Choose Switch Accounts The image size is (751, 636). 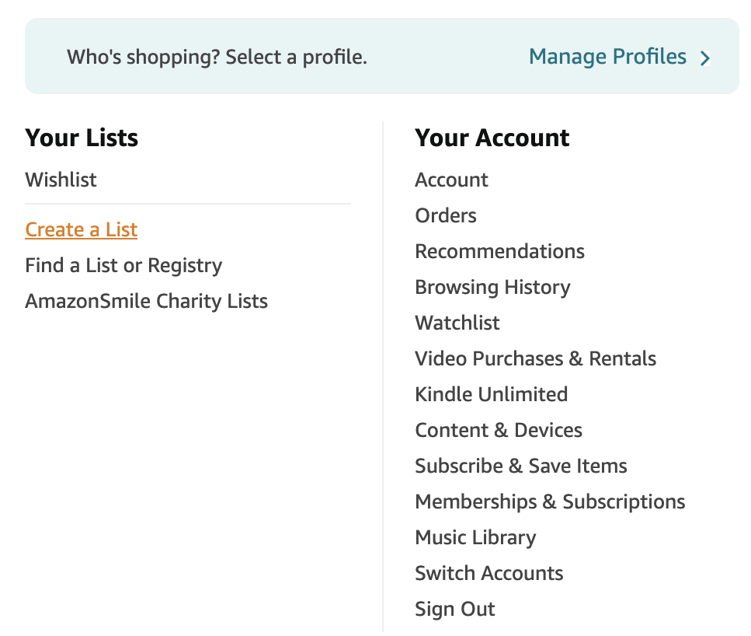(489, 573)
